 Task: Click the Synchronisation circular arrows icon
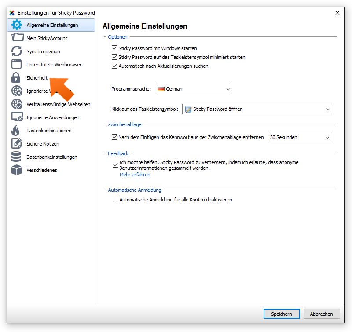[17, 51]
